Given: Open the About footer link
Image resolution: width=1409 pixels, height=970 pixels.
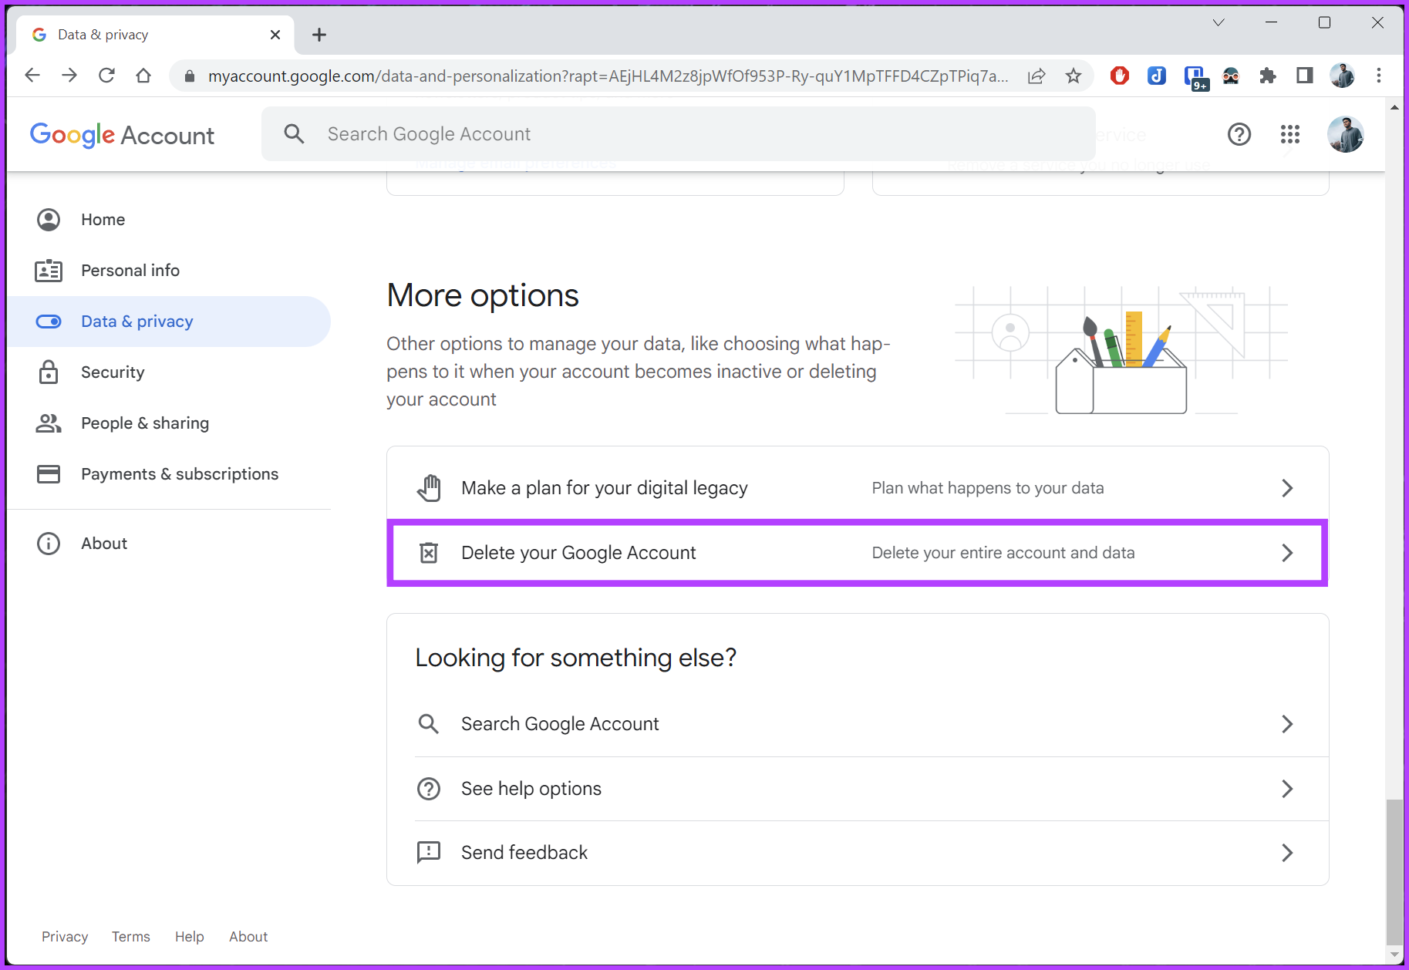Looking at the screenshot, I should tap(248, 937).
